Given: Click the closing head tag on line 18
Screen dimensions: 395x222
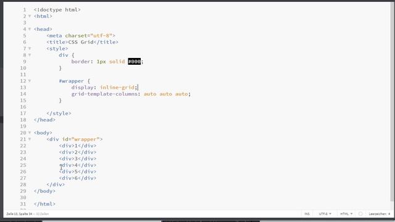Looking at the screenshot, I should (x=44, y=120).
